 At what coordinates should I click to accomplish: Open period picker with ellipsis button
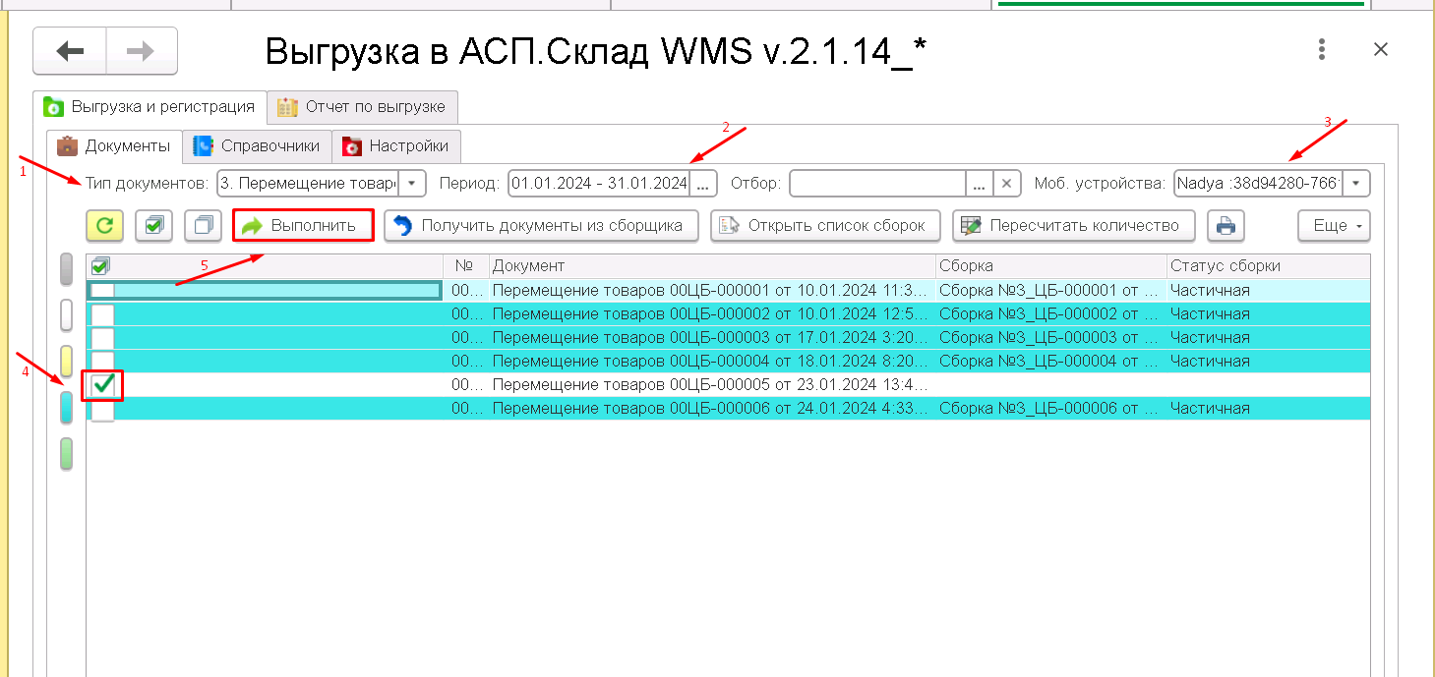coord(703,184)
